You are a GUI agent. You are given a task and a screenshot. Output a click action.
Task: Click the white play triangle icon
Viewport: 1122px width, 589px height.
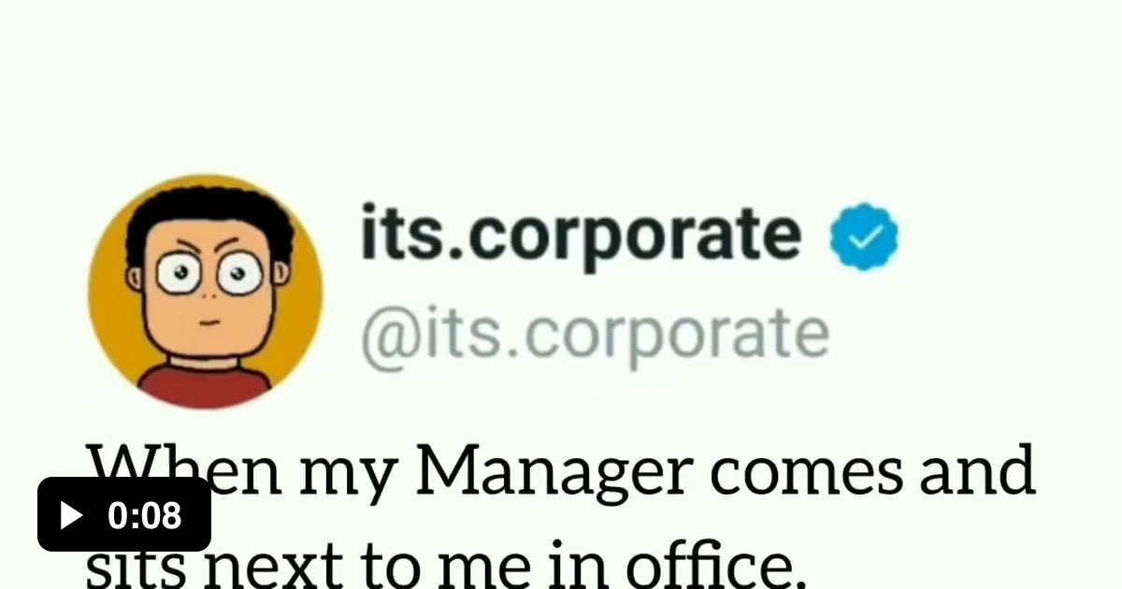click(70, 515)
